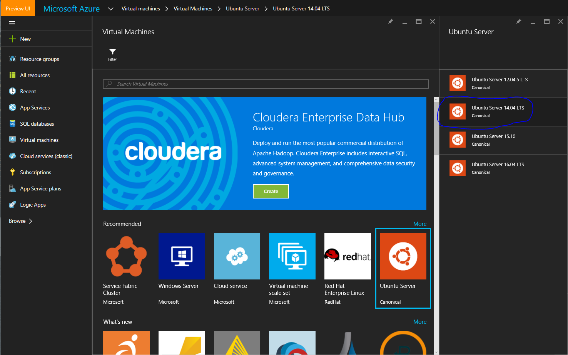The image size is (568, 355).
Task: Select Ubuntu Server 15.10 entry
Action: (503, 140)
